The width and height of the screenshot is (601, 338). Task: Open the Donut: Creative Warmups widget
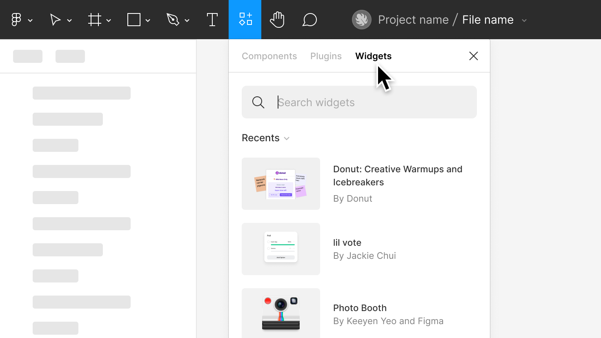[398, 176]
